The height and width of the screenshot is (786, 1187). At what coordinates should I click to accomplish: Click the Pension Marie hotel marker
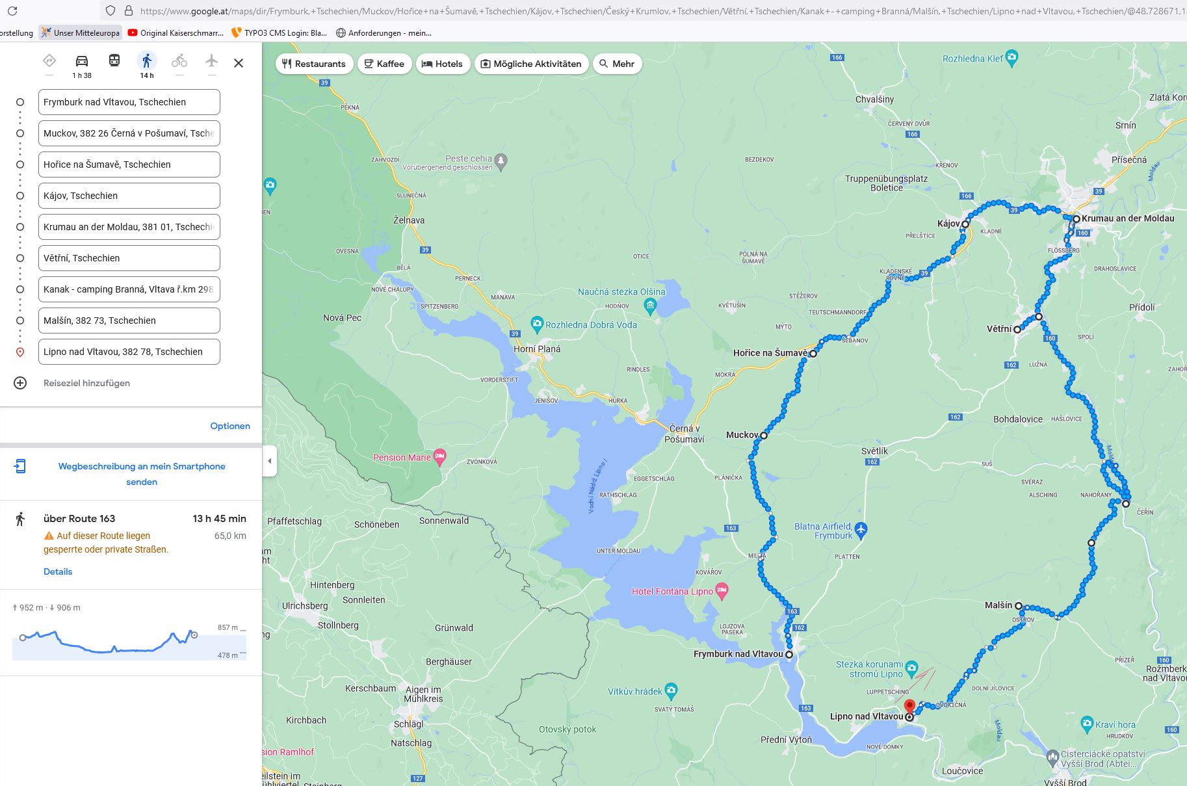point(440,457)
